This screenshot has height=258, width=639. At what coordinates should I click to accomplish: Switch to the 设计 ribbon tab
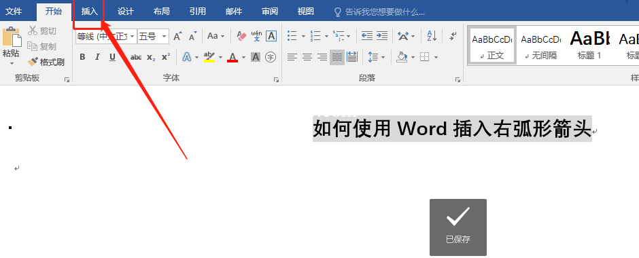(125, 12)
